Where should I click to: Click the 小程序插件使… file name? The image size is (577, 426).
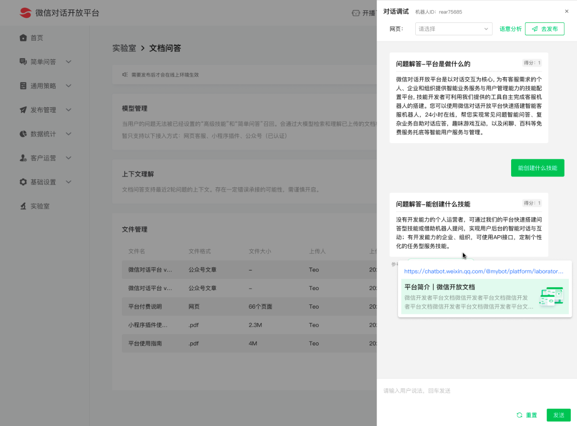point(148,325)
